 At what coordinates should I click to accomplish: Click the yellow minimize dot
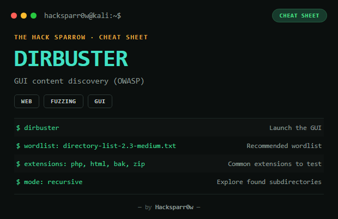pos(23,16)
